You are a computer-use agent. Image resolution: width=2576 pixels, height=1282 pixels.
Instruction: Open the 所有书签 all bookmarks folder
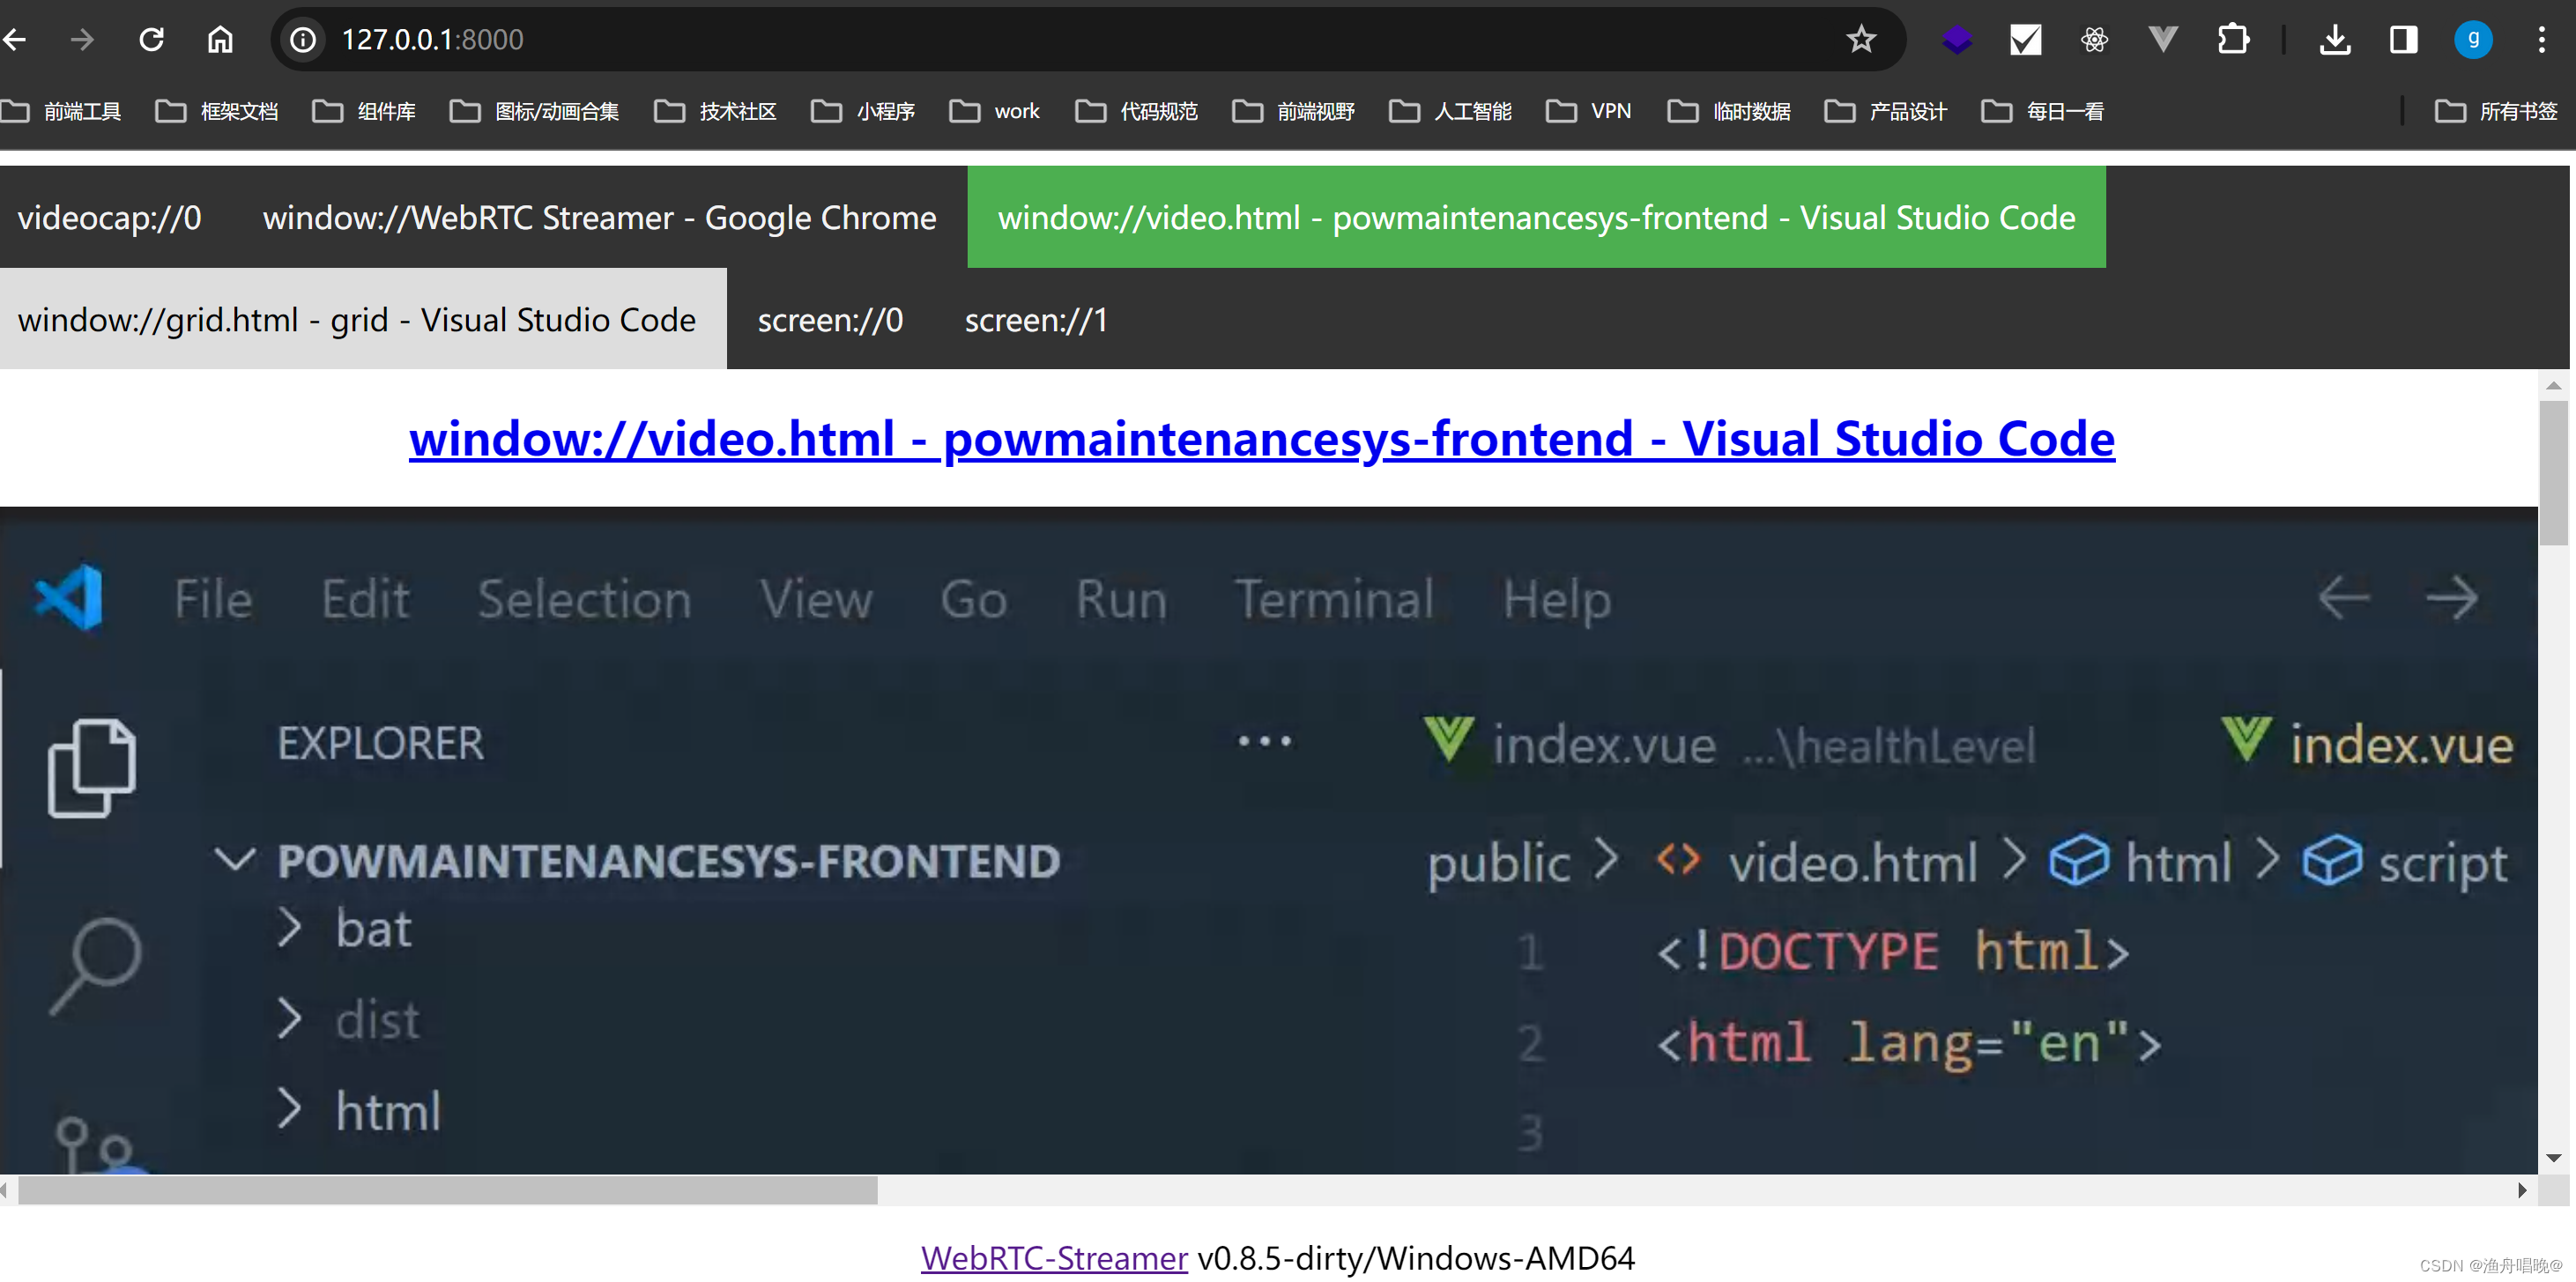point(2496,111)
